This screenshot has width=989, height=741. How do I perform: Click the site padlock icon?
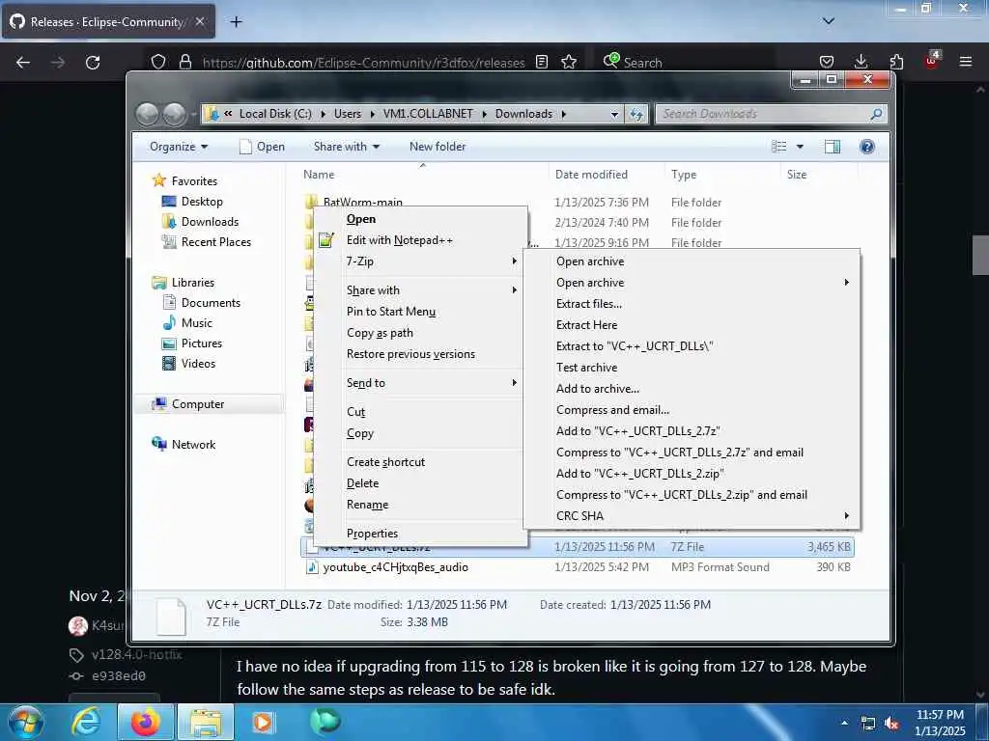pos(184,62)
